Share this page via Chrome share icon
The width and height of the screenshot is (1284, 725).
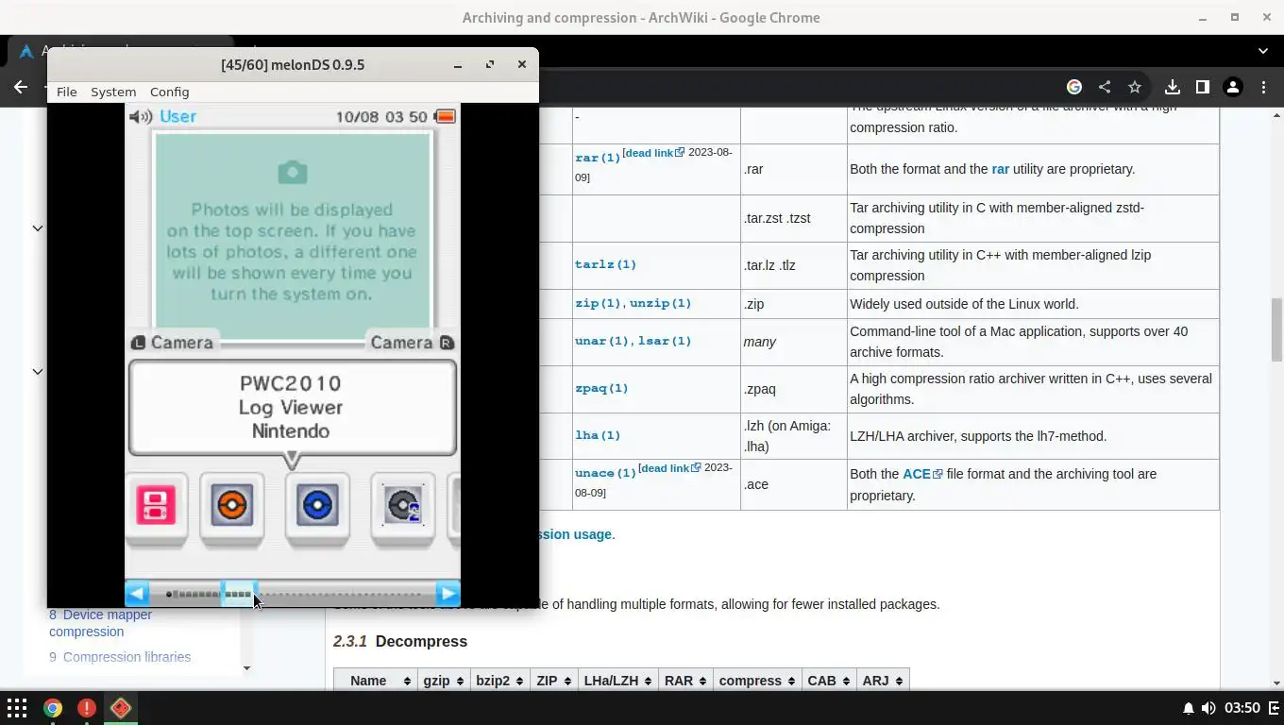(x=1105, y=87)
